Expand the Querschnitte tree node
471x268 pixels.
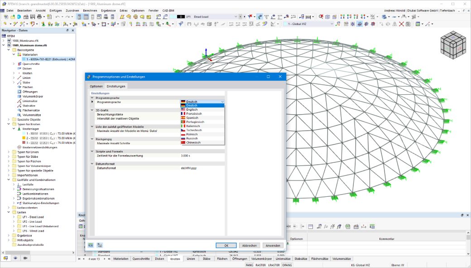pyautogui.click(x=14, y=64)
